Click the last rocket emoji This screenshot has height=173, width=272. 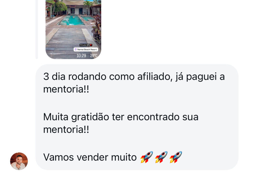[176, 157]
